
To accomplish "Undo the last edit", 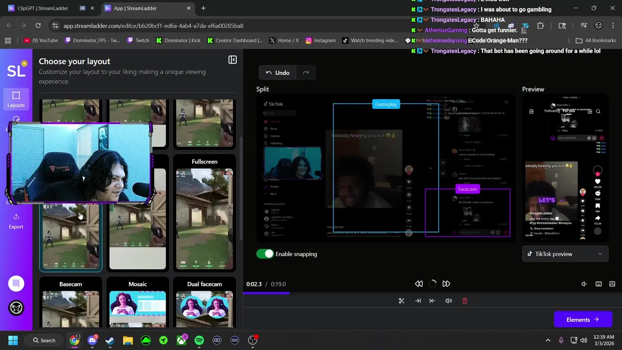I will [x=277, y=72].
